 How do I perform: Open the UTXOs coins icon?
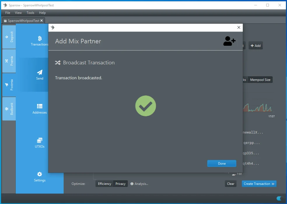point(40,140)
